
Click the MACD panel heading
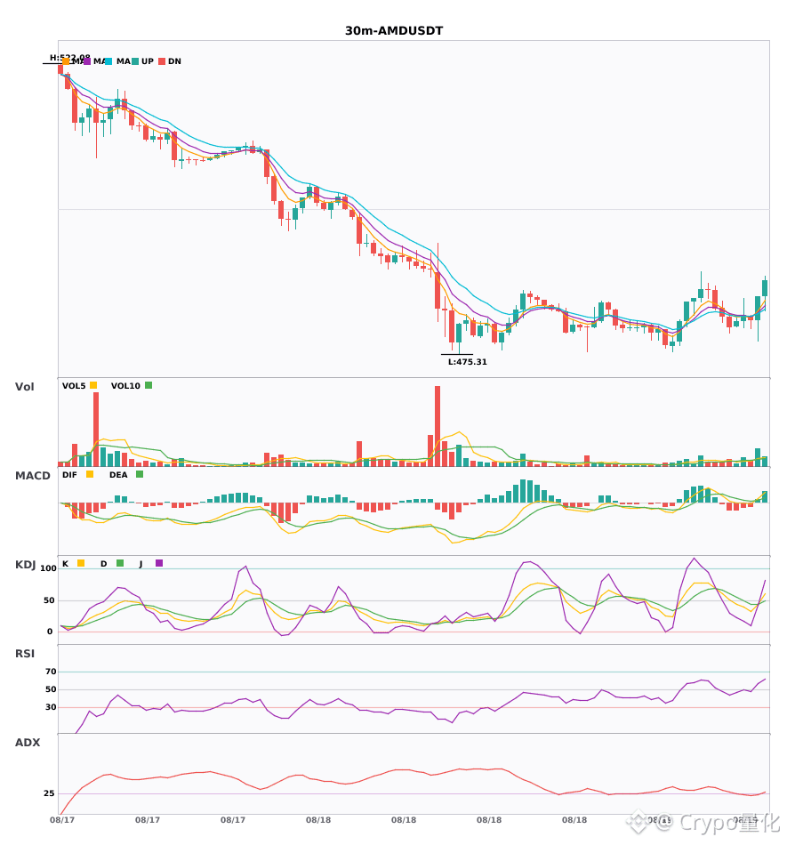tap(32, 476)
